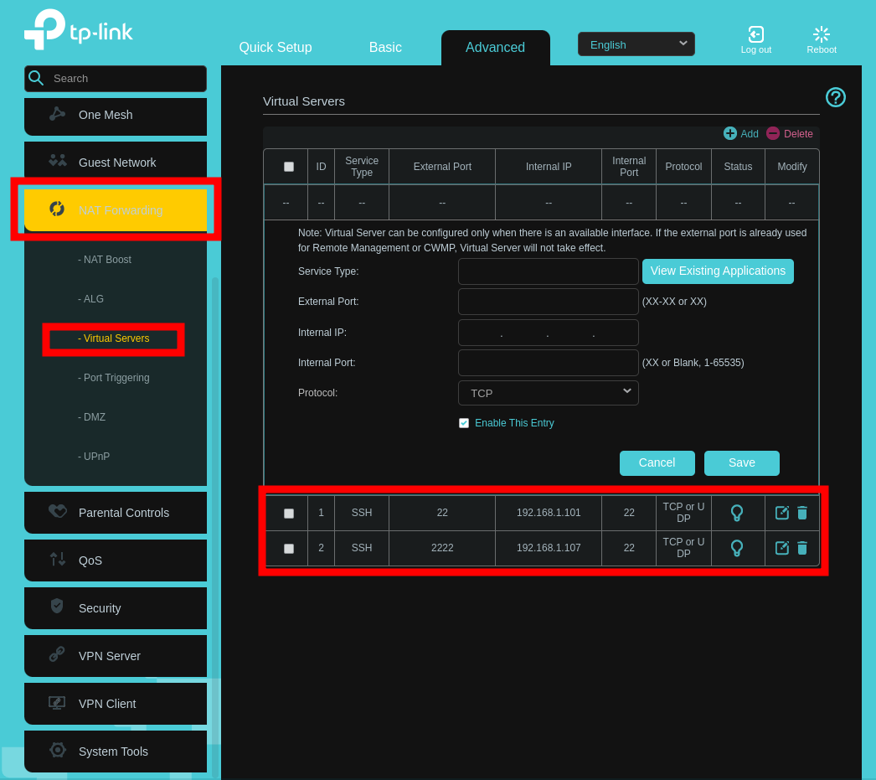This screenshot has width=876, height=780.
Task: Trash the 192.168.1.107 SSH entry
Action: (x=802, y=548)
